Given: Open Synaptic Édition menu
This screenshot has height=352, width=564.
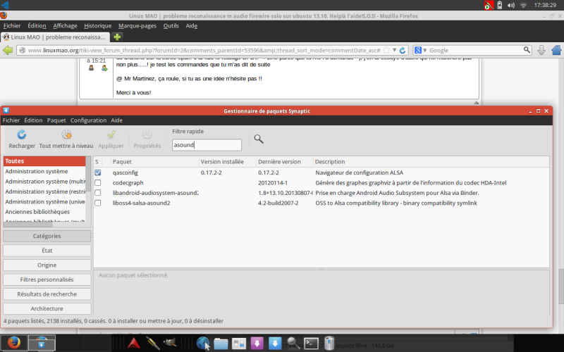Looking at the screenshot, I should [33, 120].
